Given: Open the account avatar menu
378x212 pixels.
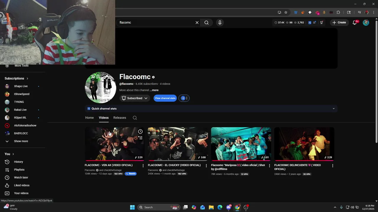Looking at the screenshot, I should pyautogui.click(x=366, y=22).
